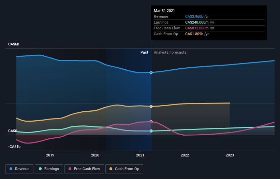280x179 pixels.
Task: Select the Revenue data point on blue line
Action: 151,72
